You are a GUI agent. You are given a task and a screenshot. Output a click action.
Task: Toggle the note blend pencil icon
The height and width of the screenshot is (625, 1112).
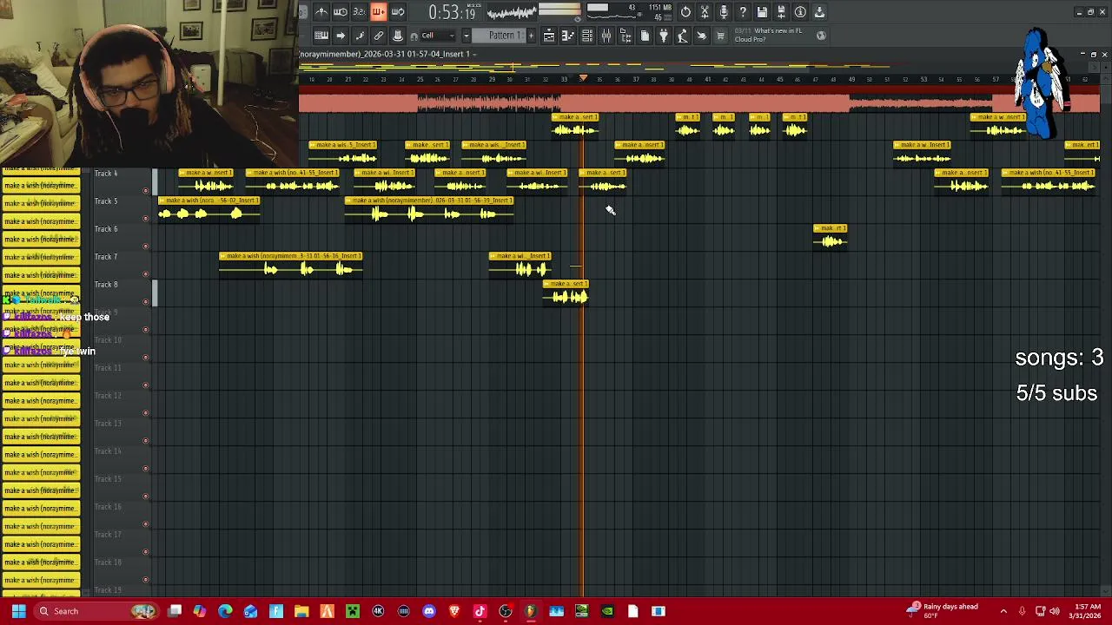coord(360,36)
